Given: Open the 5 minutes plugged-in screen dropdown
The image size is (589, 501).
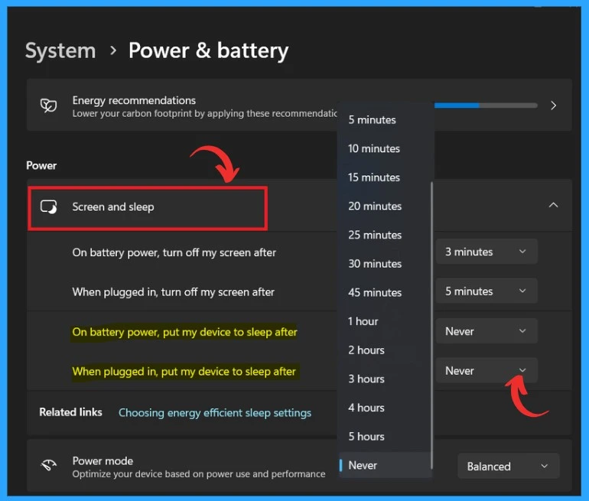Looking at the screenshot, I should (x=486, y=291).
